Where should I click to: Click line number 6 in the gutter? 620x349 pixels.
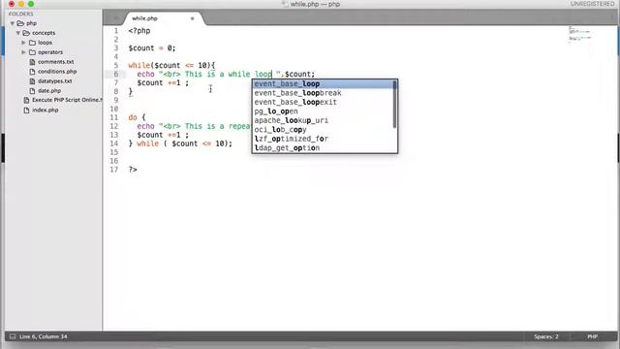click(x=116, y=74)
